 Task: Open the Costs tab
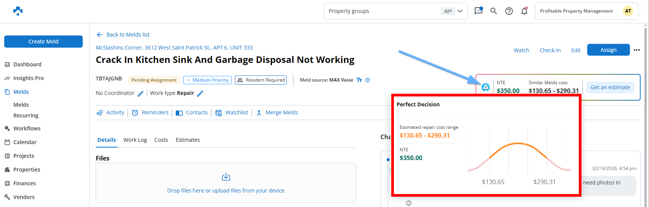coord(161,140)
